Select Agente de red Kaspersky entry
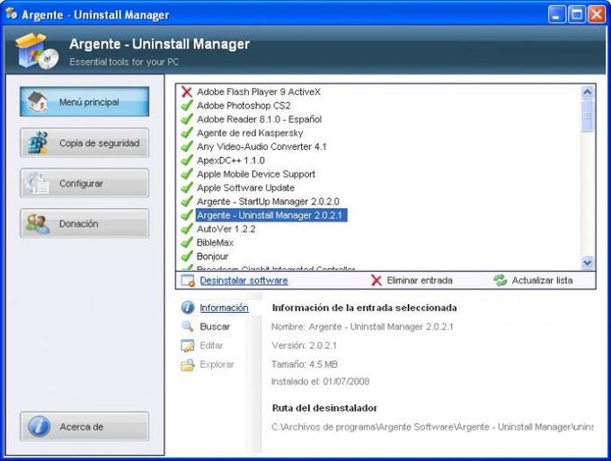The height and width of the screenshot is (461, 611). click(x=250, y=133)
